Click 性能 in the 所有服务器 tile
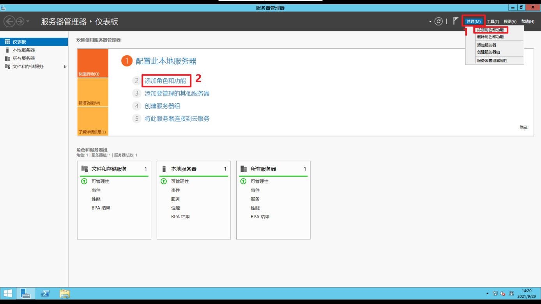Screen dimensions: 541x304 click(x=255, y=208)
